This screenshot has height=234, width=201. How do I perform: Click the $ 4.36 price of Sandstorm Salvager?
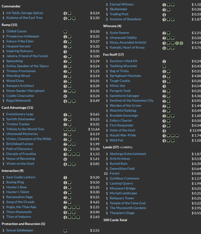[x=197, y=96]
